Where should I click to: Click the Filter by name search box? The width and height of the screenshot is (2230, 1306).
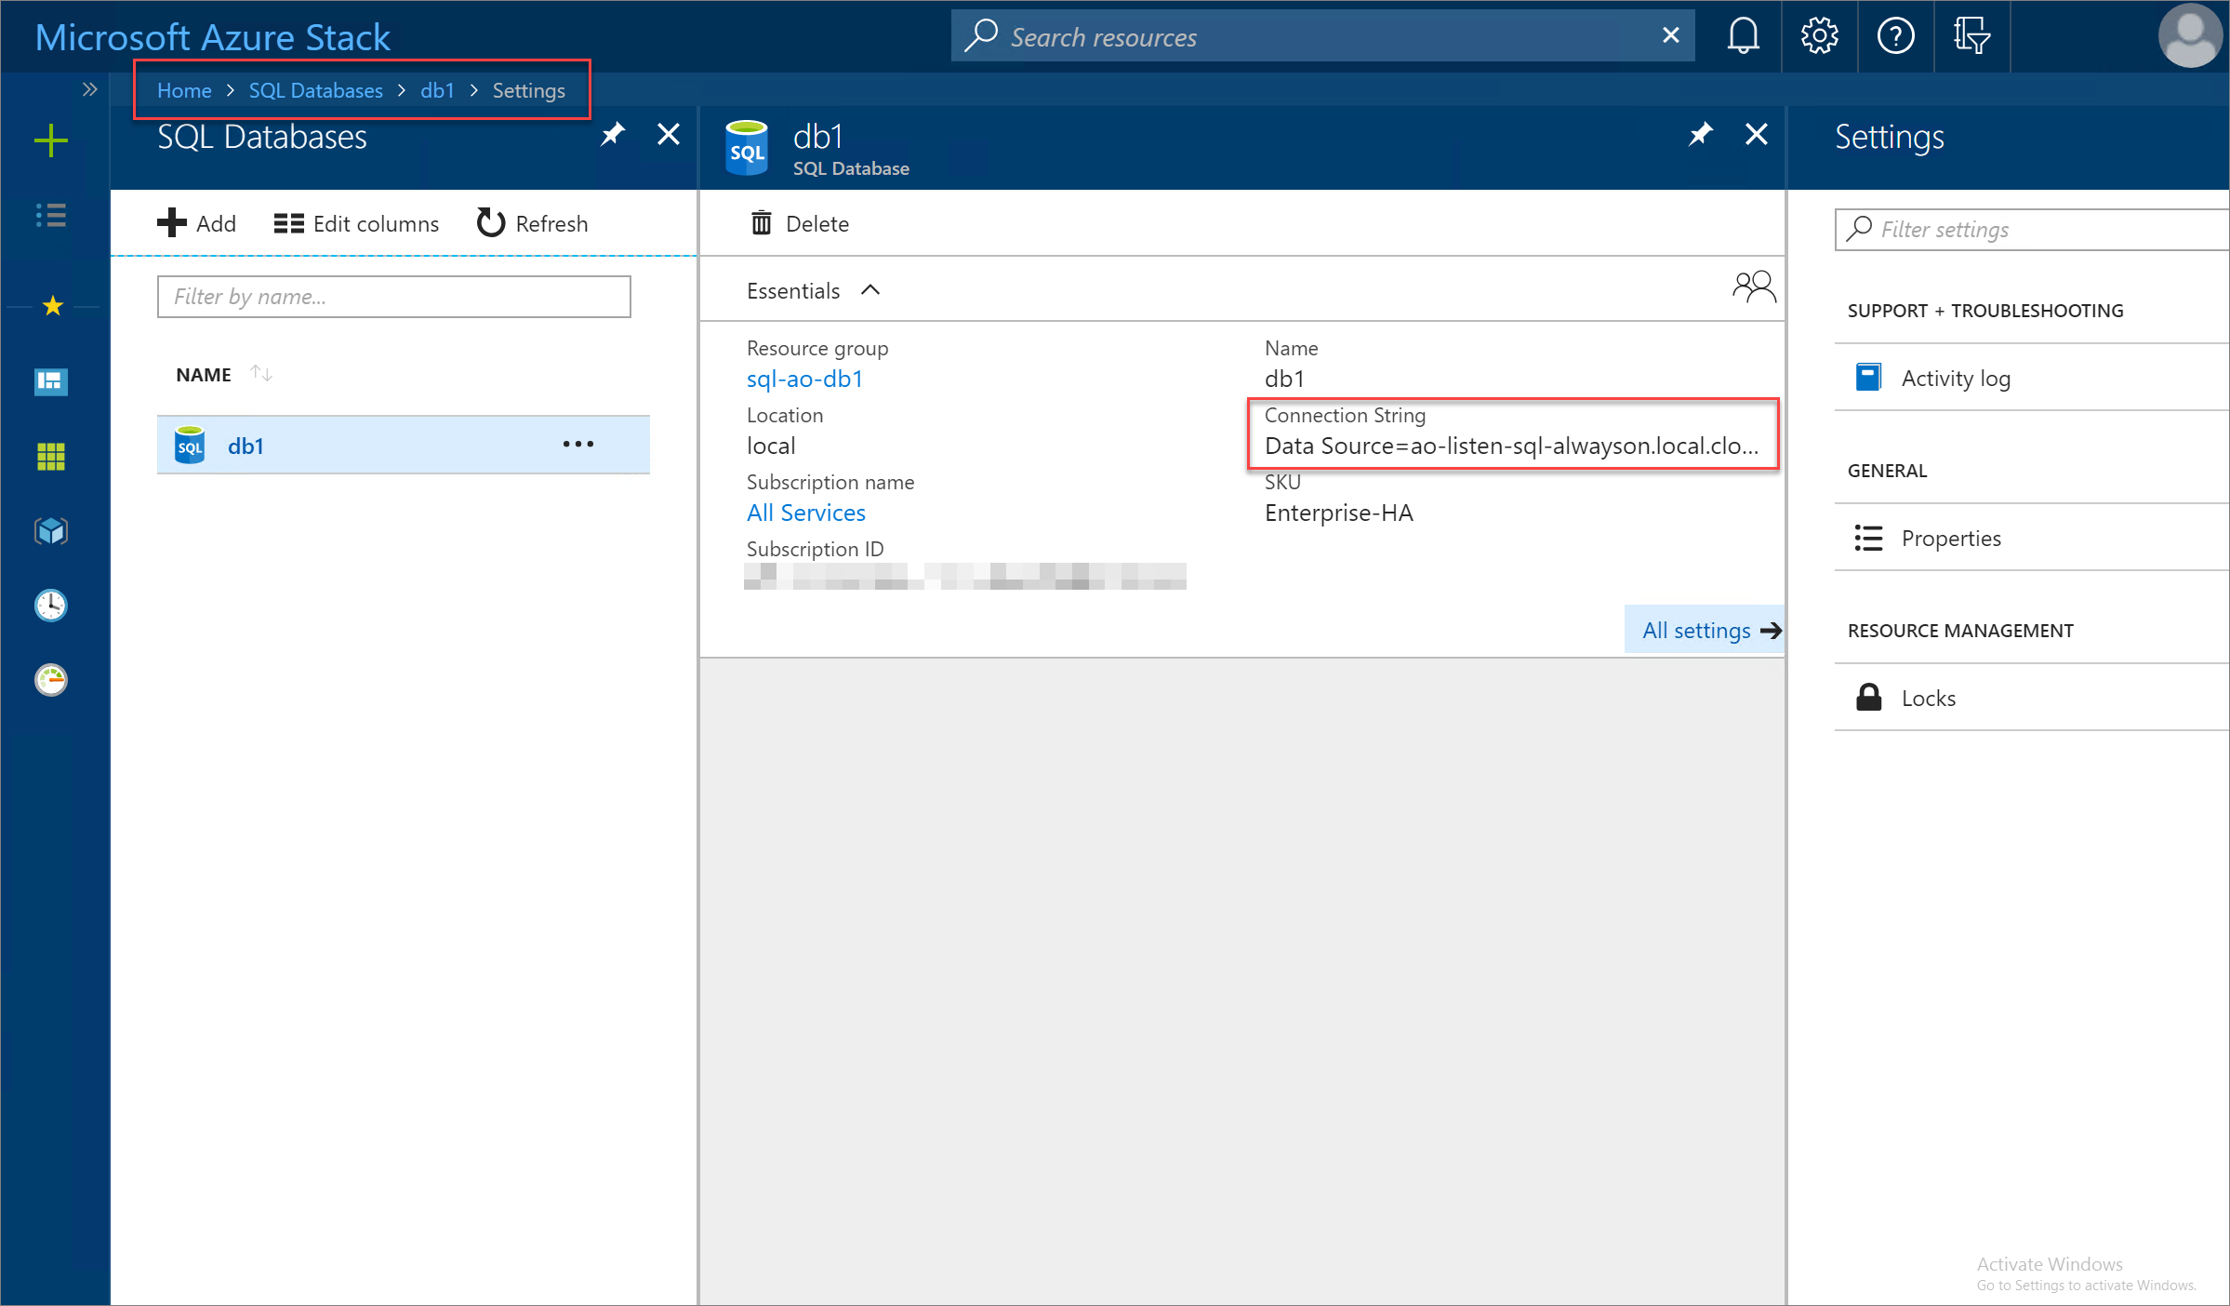tap(393, 296)
